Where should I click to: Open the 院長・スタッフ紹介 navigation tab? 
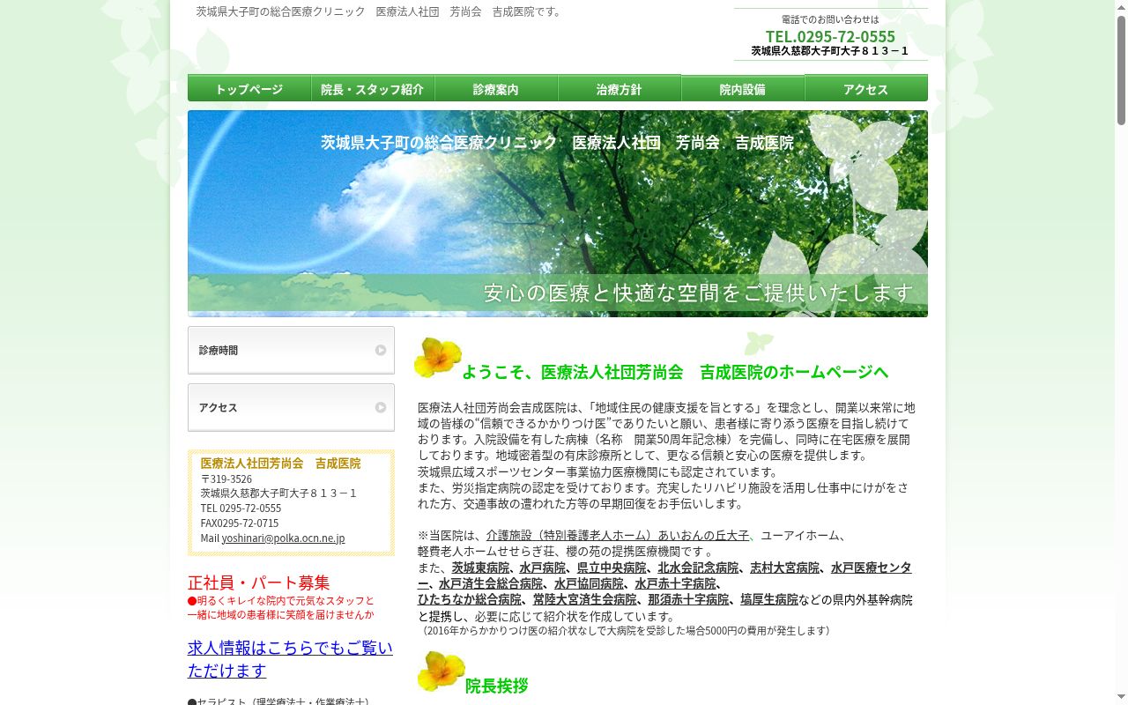(373, 88)
